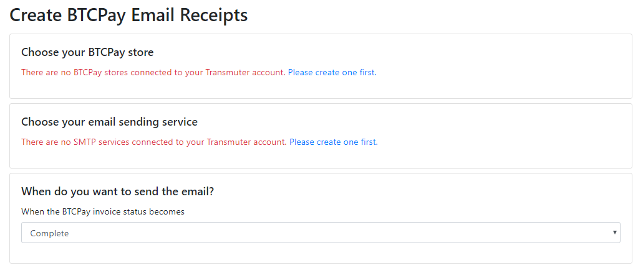Click 'Please create one first' for SMTP services
643x268 pixels.
[x=334, y=142]
